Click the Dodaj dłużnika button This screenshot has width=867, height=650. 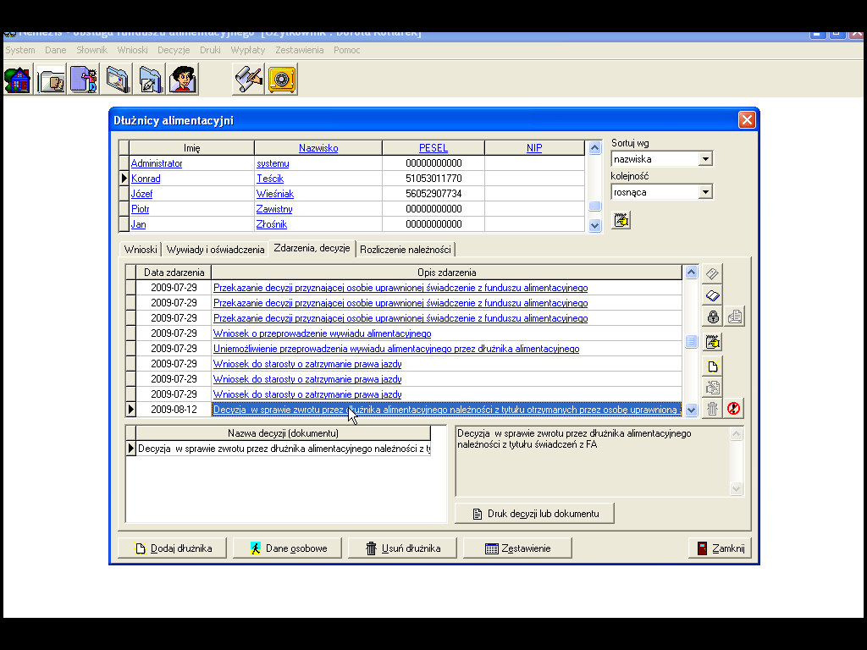click(x=173, y=548)
